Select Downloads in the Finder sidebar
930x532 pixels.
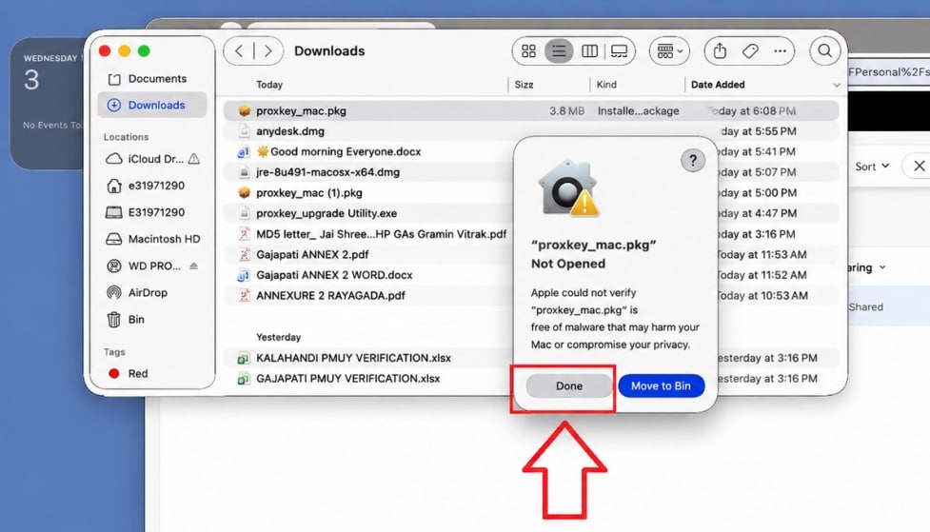152,105
